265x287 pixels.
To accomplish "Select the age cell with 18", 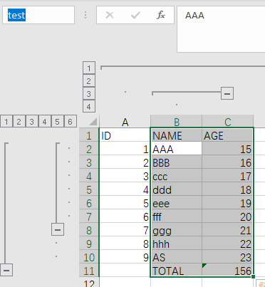I will tap(228, 189).
